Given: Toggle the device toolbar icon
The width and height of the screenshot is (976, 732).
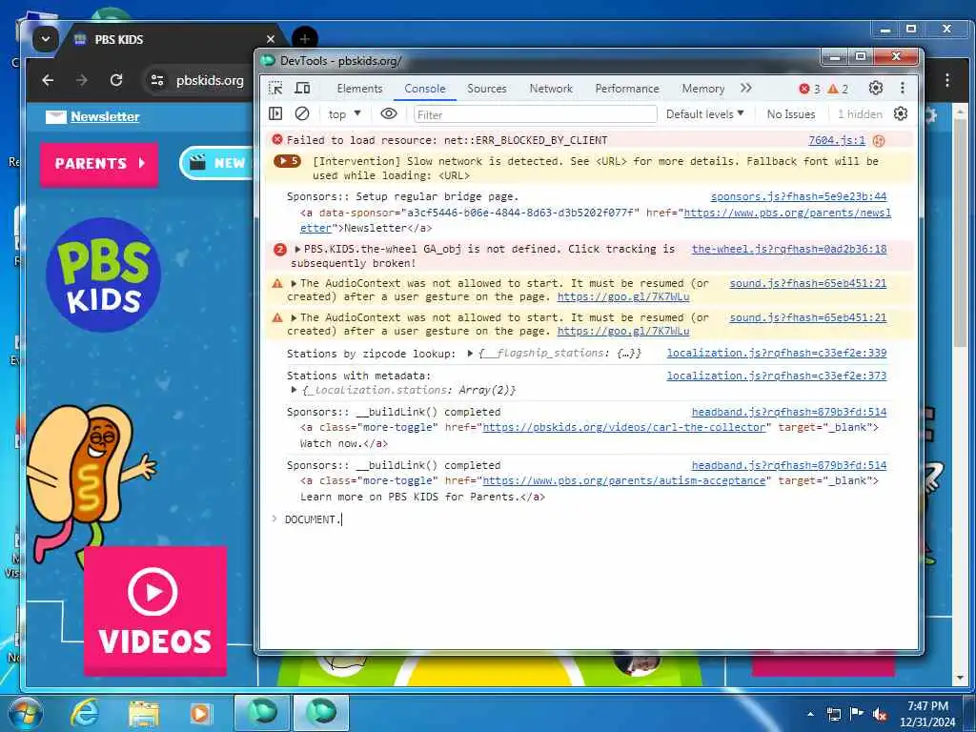Looking at the screenshot, I should point(302,89).
